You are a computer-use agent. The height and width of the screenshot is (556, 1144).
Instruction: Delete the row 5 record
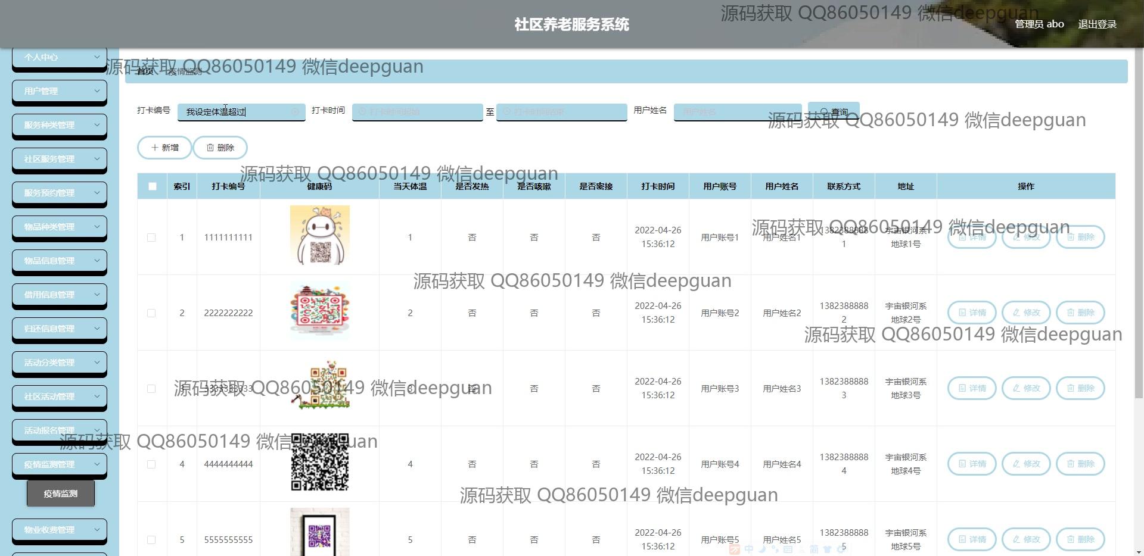tap(1080, 539)
